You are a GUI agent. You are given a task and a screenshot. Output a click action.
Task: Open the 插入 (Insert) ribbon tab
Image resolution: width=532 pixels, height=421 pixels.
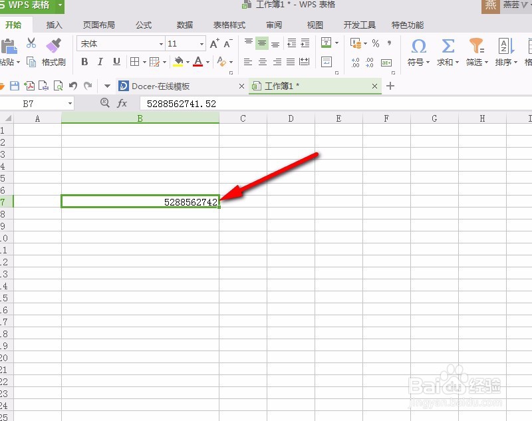click(54, 25)
